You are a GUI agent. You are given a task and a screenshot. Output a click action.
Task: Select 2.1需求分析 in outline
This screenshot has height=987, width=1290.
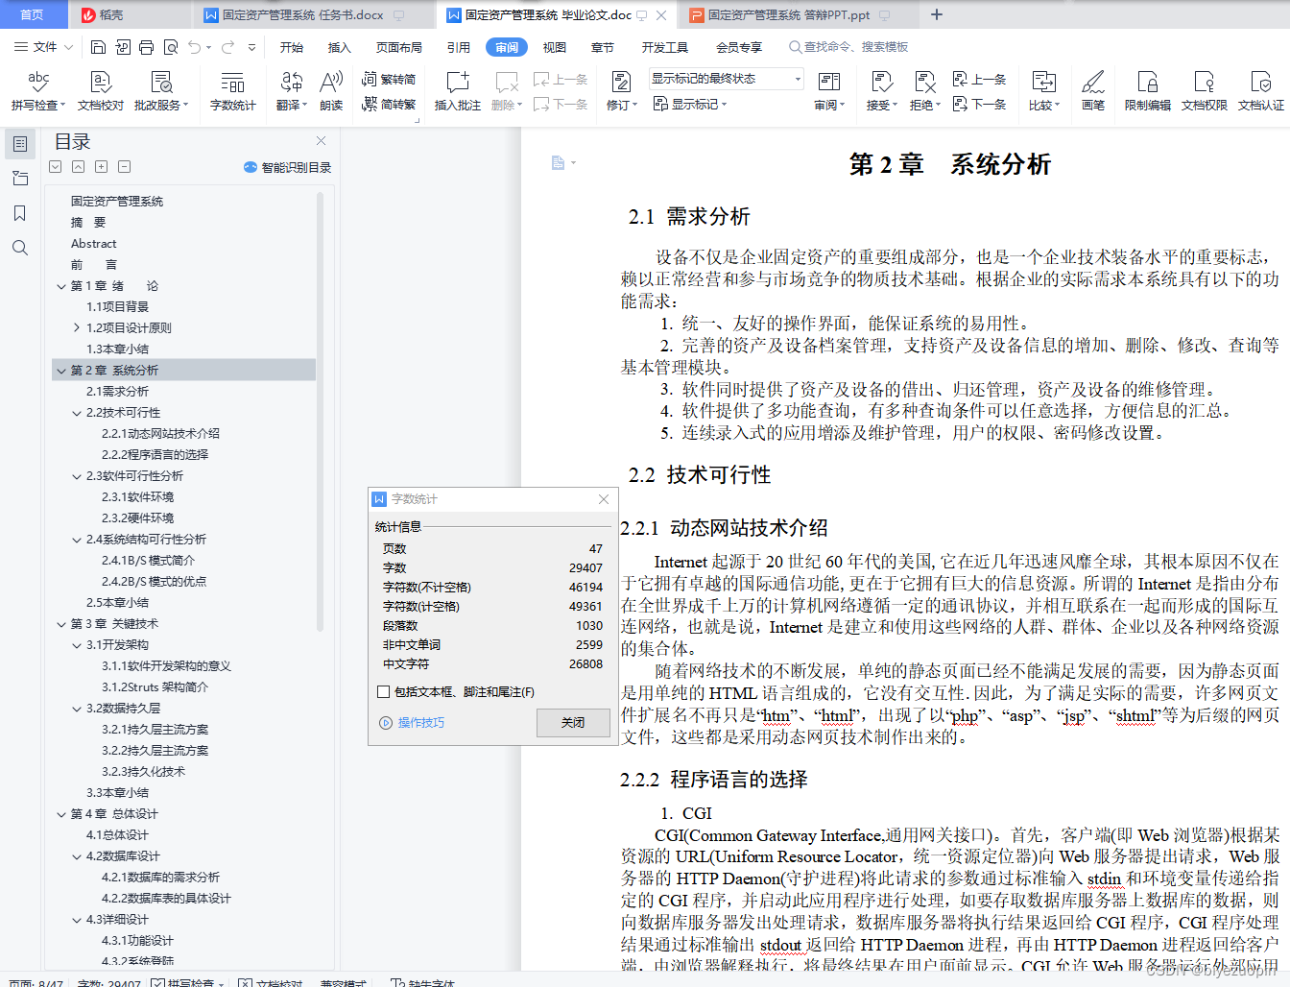tap(117, 392)
